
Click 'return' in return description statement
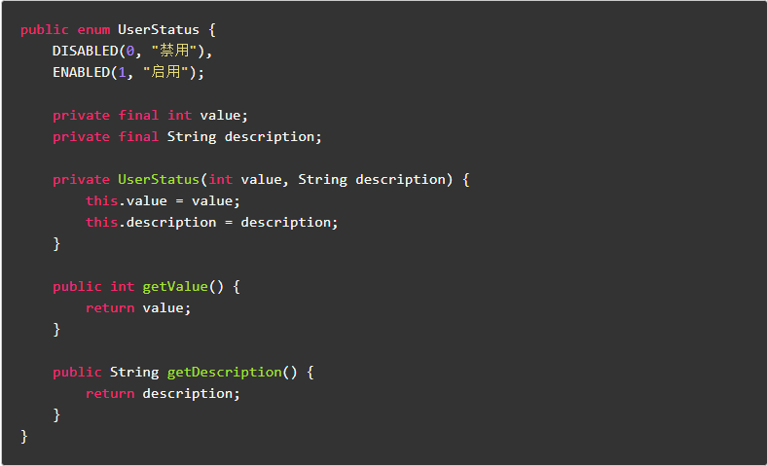click(110, 393)
